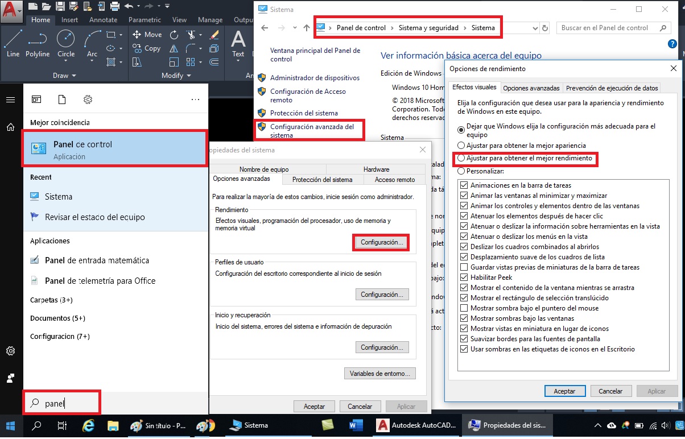Open 'Configuración avanzada del sistema' link
The height and width of the screenshot is (439, 685).
312,131
